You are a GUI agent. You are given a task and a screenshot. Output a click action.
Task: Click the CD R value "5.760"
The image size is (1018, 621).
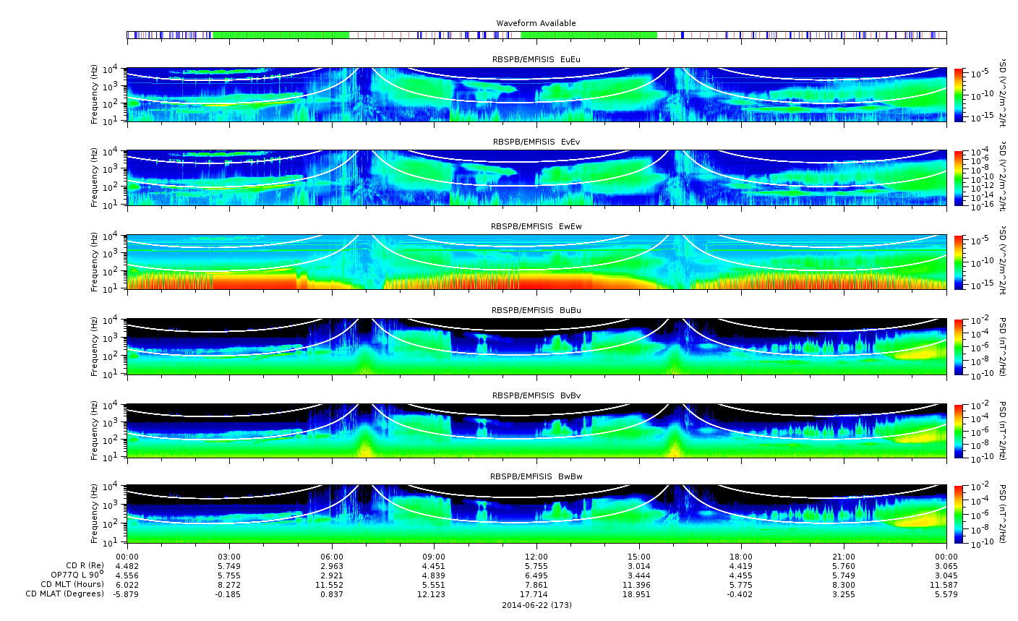(x=844, y=565)
